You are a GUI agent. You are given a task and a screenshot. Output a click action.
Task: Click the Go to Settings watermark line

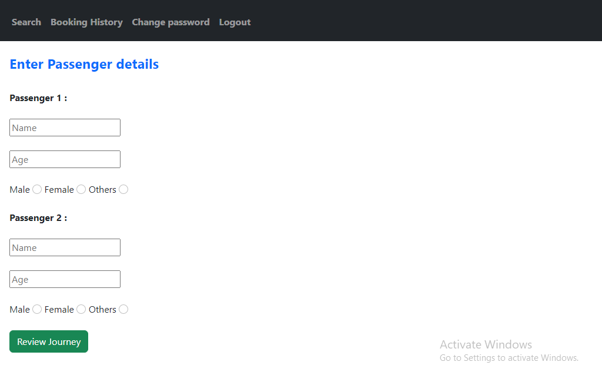(509, 358)
